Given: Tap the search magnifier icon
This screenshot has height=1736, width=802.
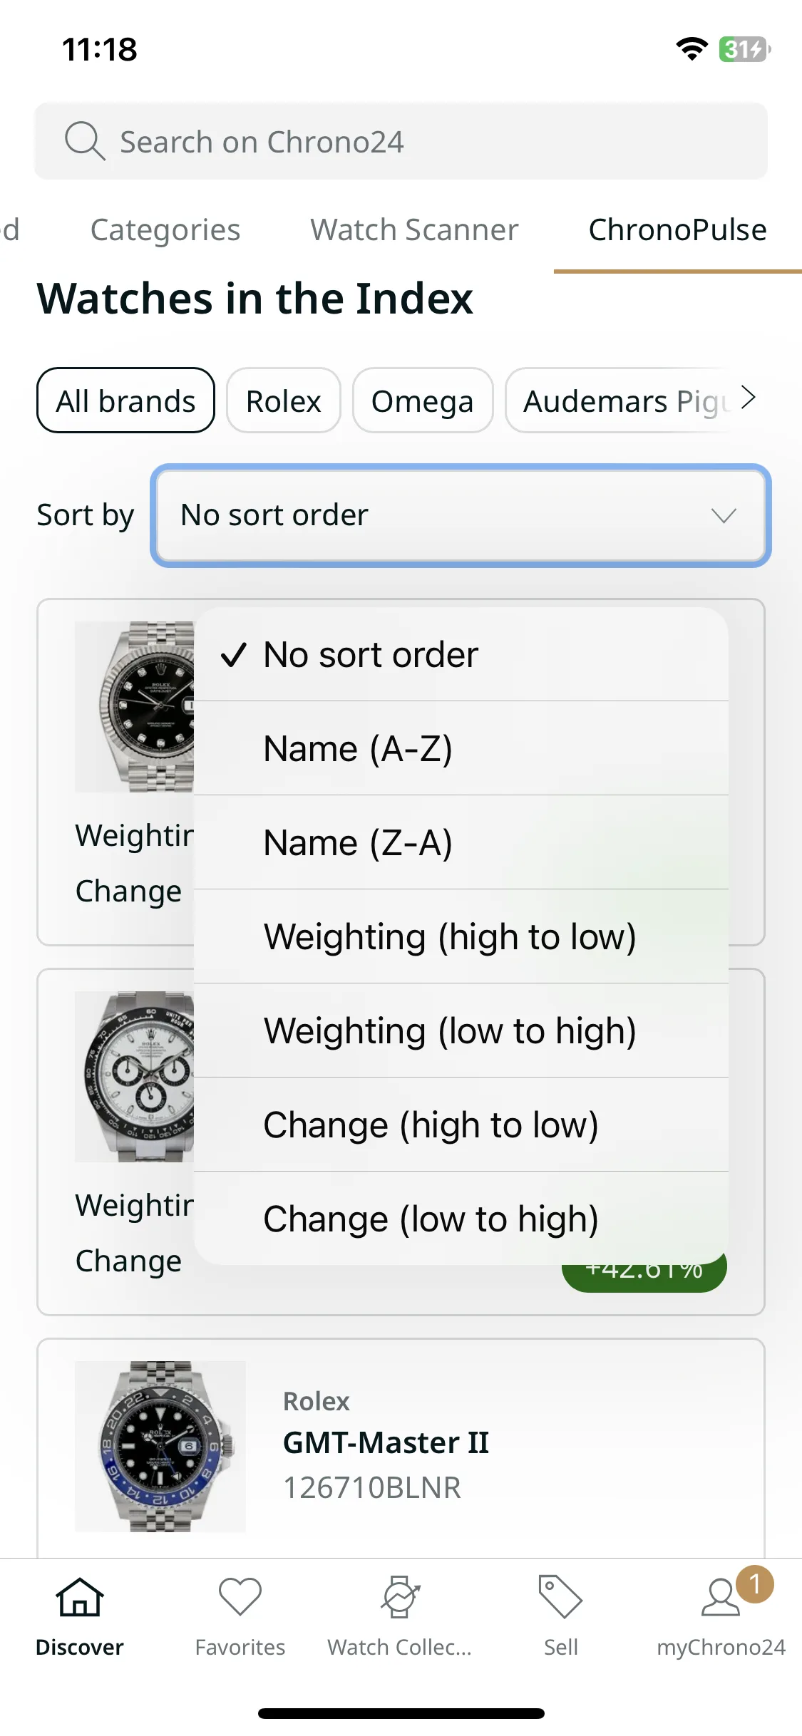Looking at the screenshot, I should (85, 141).
